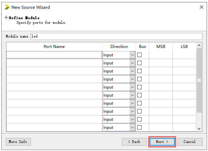Close the New Source Wizard window
208x151 pixels.
click(201, 7)
